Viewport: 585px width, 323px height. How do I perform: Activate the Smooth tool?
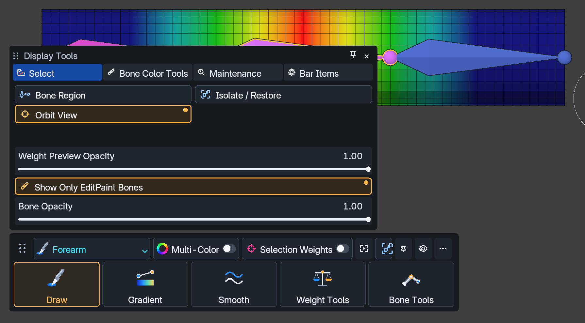[x=234, y=284]
